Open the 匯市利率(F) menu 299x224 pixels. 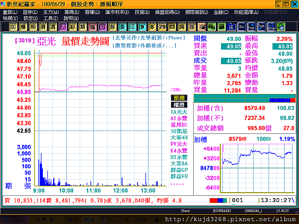[117, 12]
